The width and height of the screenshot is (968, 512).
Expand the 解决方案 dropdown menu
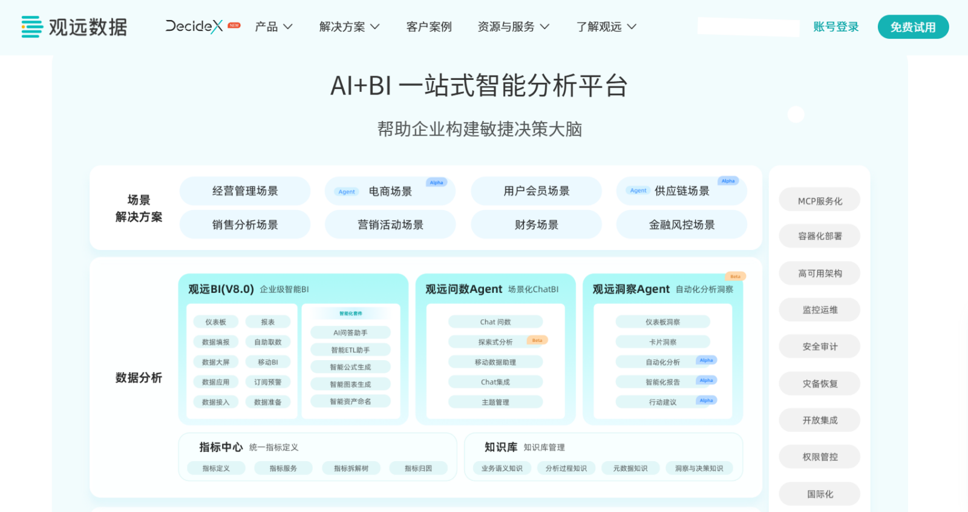(349, 27)
